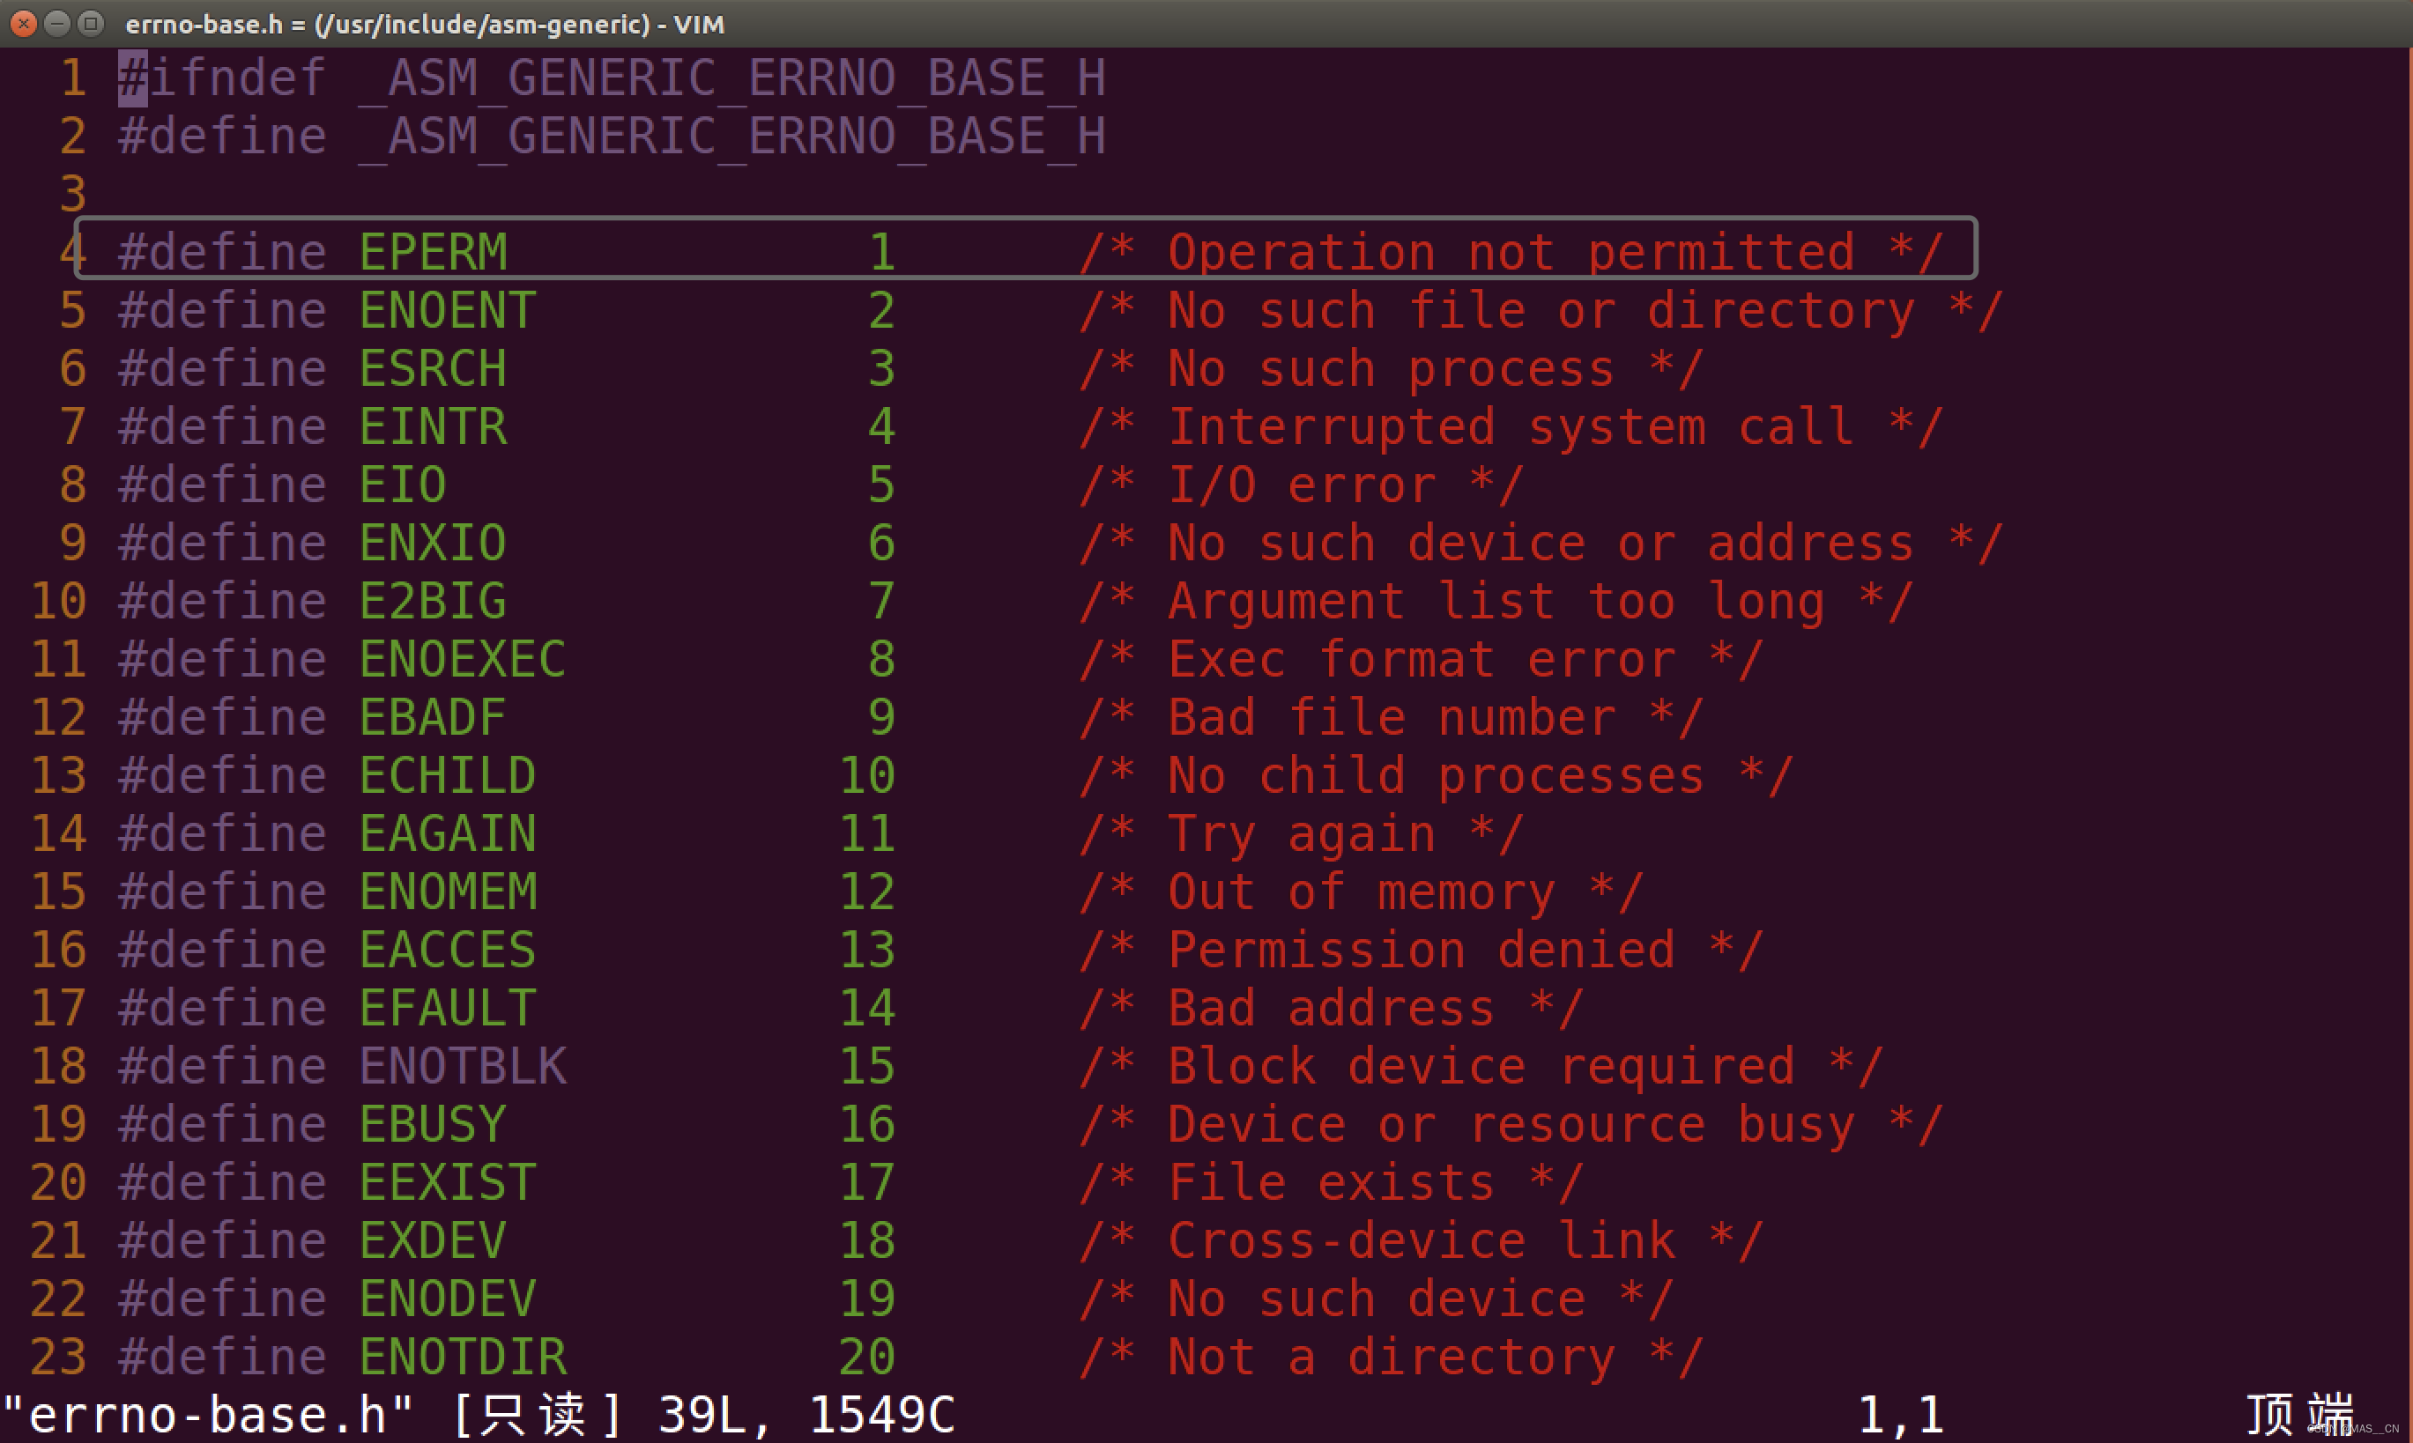Click the ENOENT identifier on line 5
2413x1443 pixels.
click(448, 310)
